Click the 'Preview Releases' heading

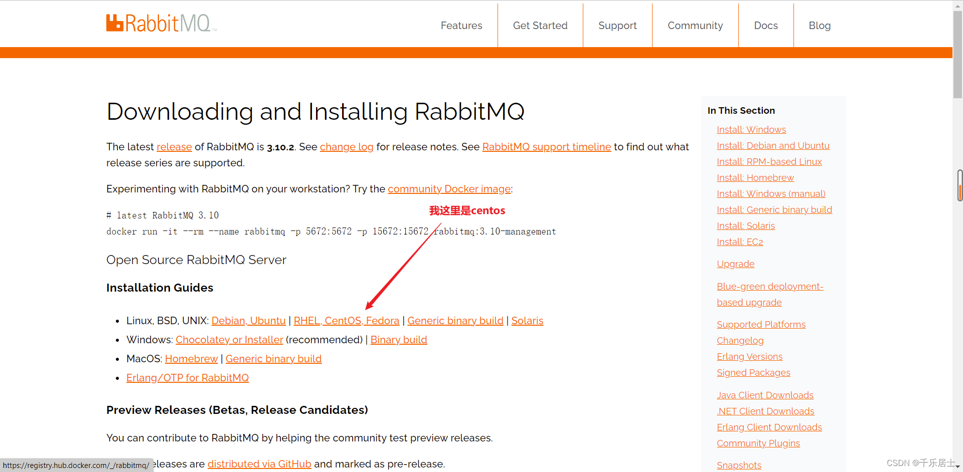[x=237, y=410]
